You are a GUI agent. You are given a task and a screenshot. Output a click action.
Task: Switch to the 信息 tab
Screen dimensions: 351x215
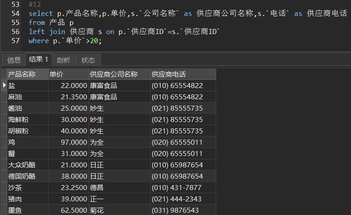point(14,60)
